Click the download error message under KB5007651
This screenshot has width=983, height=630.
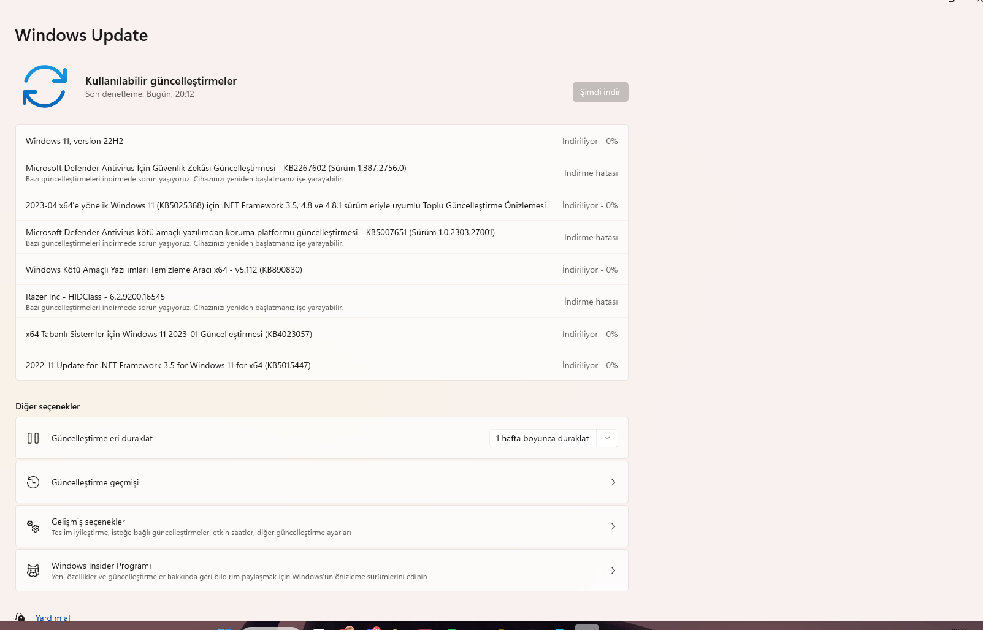pyautogui.click(x=185, y=243)
